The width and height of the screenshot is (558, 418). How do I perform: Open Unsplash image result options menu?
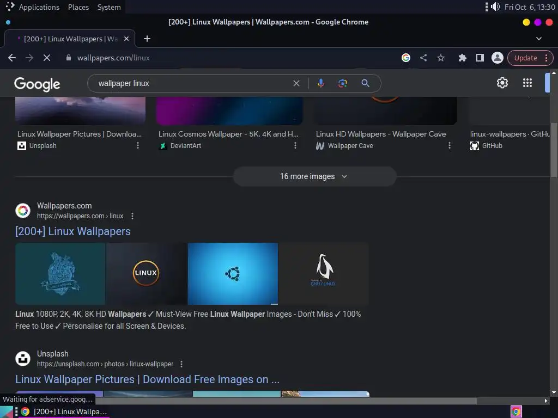138,146
